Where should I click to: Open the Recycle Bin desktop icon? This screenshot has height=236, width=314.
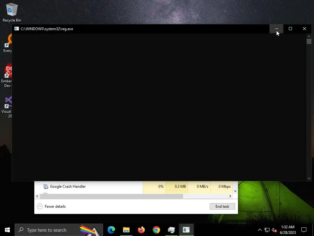[x=12, y=12]
